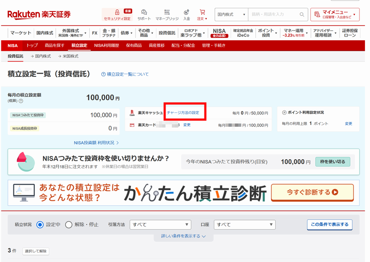Open the Rakuten Securities home logo
This screenshot has height=262, width=370.
click(x=39, y=14)
